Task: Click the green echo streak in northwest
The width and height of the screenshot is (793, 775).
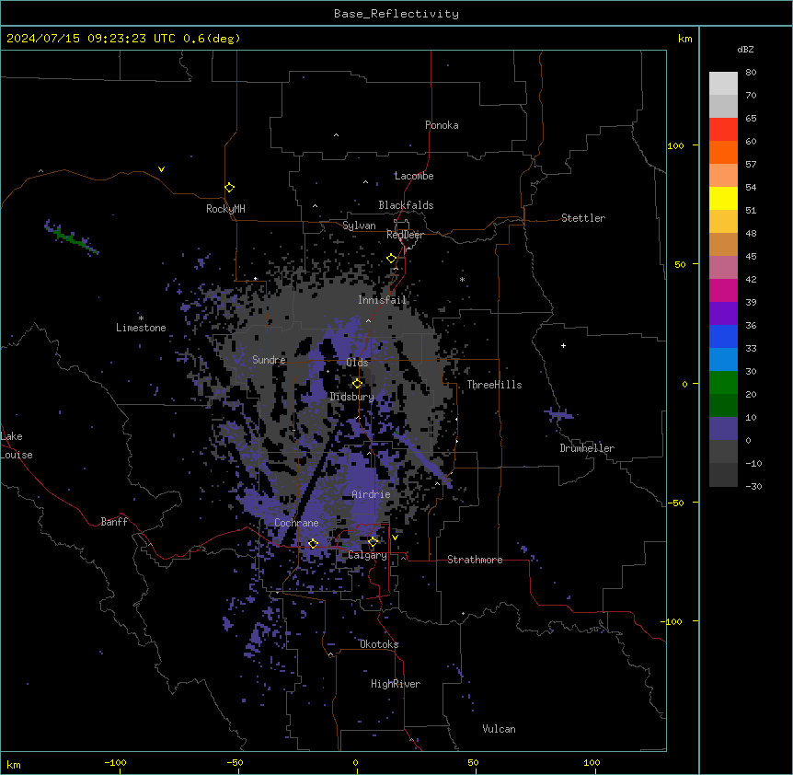Action: (71, 237)
